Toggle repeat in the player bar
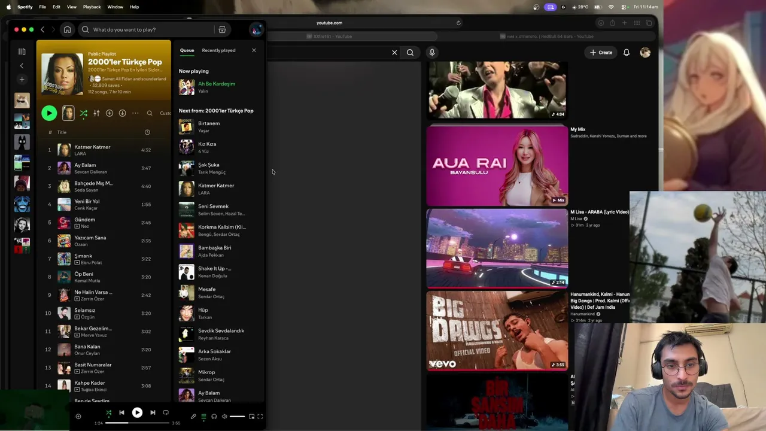 point(166,412)
